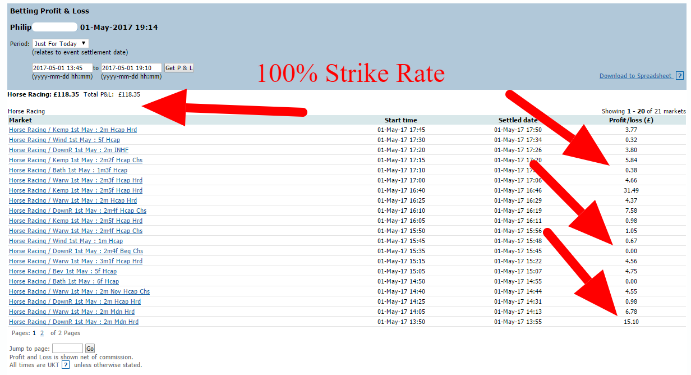Click the Jump to page input field
Viewport: 691px width, 375px height.
pyautogui.click(x=67, y=349)
